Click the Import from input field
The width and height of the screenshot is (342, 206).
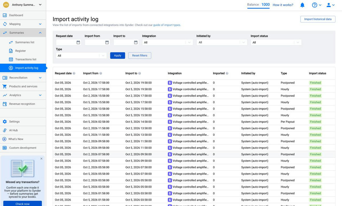coord(97,42)
